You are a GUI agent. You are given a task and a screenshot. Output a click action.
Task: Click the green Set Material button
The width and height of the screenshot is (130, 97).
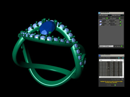click(x=122, y=46)
